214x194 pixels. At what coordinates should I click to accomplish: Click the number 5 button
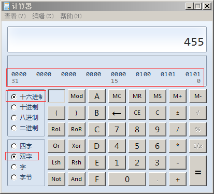click(x=137, y=146)
